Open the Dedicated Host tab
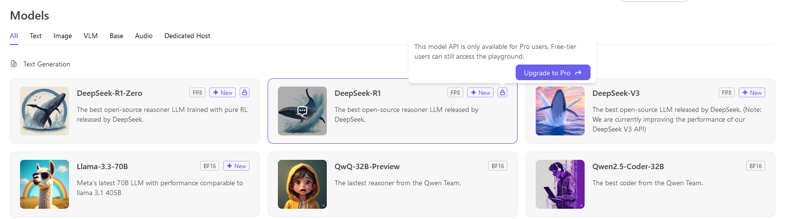The image size is (794, 219). pyautogui.click(x=187, y=36)
